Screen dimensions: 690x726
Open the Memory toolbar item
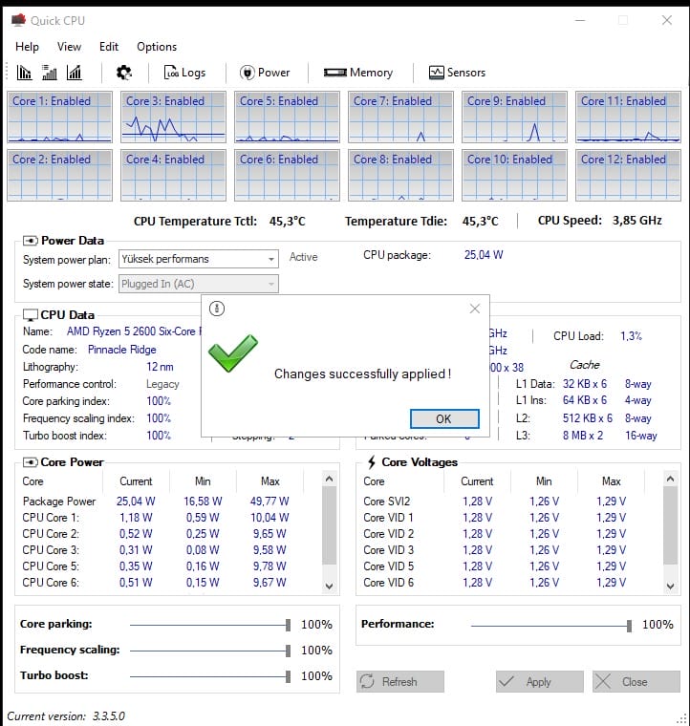[x=358, y=73]
